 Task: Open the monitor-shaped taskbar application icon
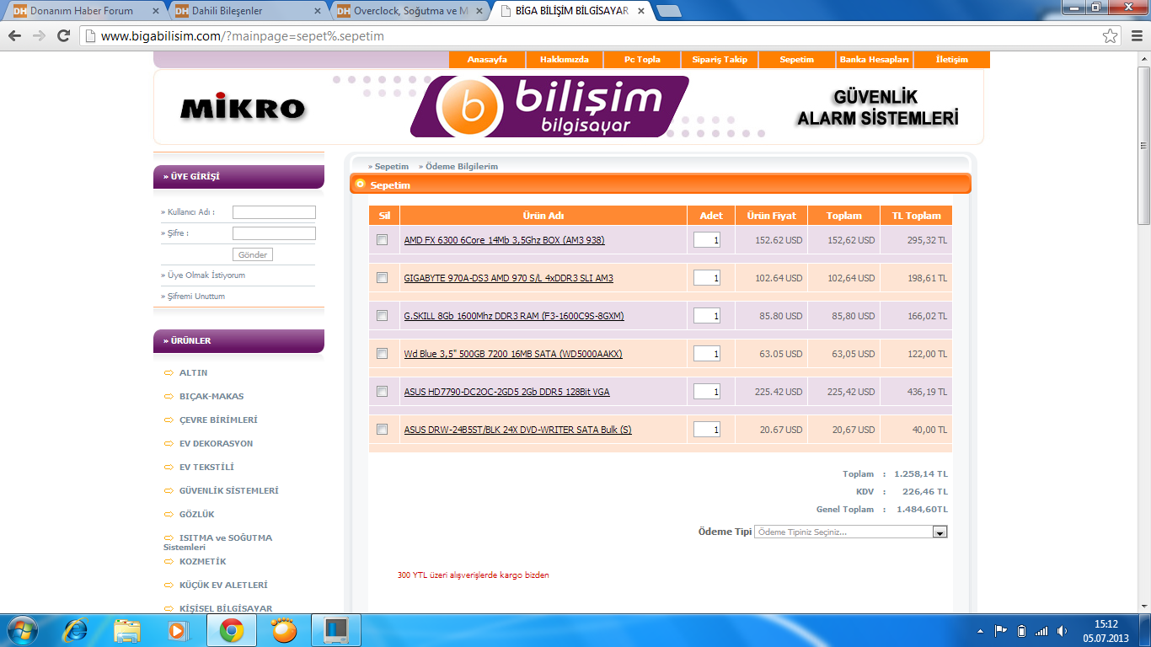click(x=336, y=630)
